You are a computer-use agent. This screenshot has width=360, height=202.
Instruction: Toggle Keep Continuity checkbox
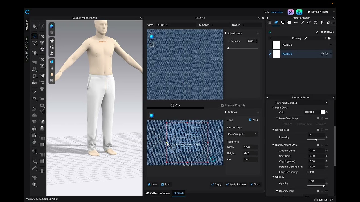(308, 172)
